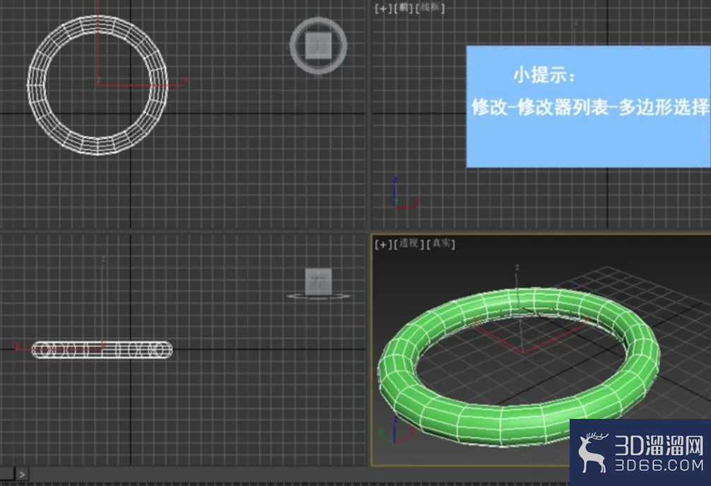Open the [+] menu of the perspective viewport

(383, 244)
